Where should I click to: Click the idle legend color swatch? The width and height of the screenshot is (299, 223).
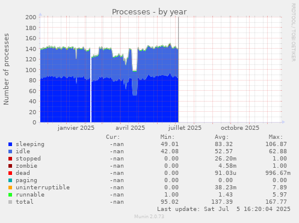(10, 151)
